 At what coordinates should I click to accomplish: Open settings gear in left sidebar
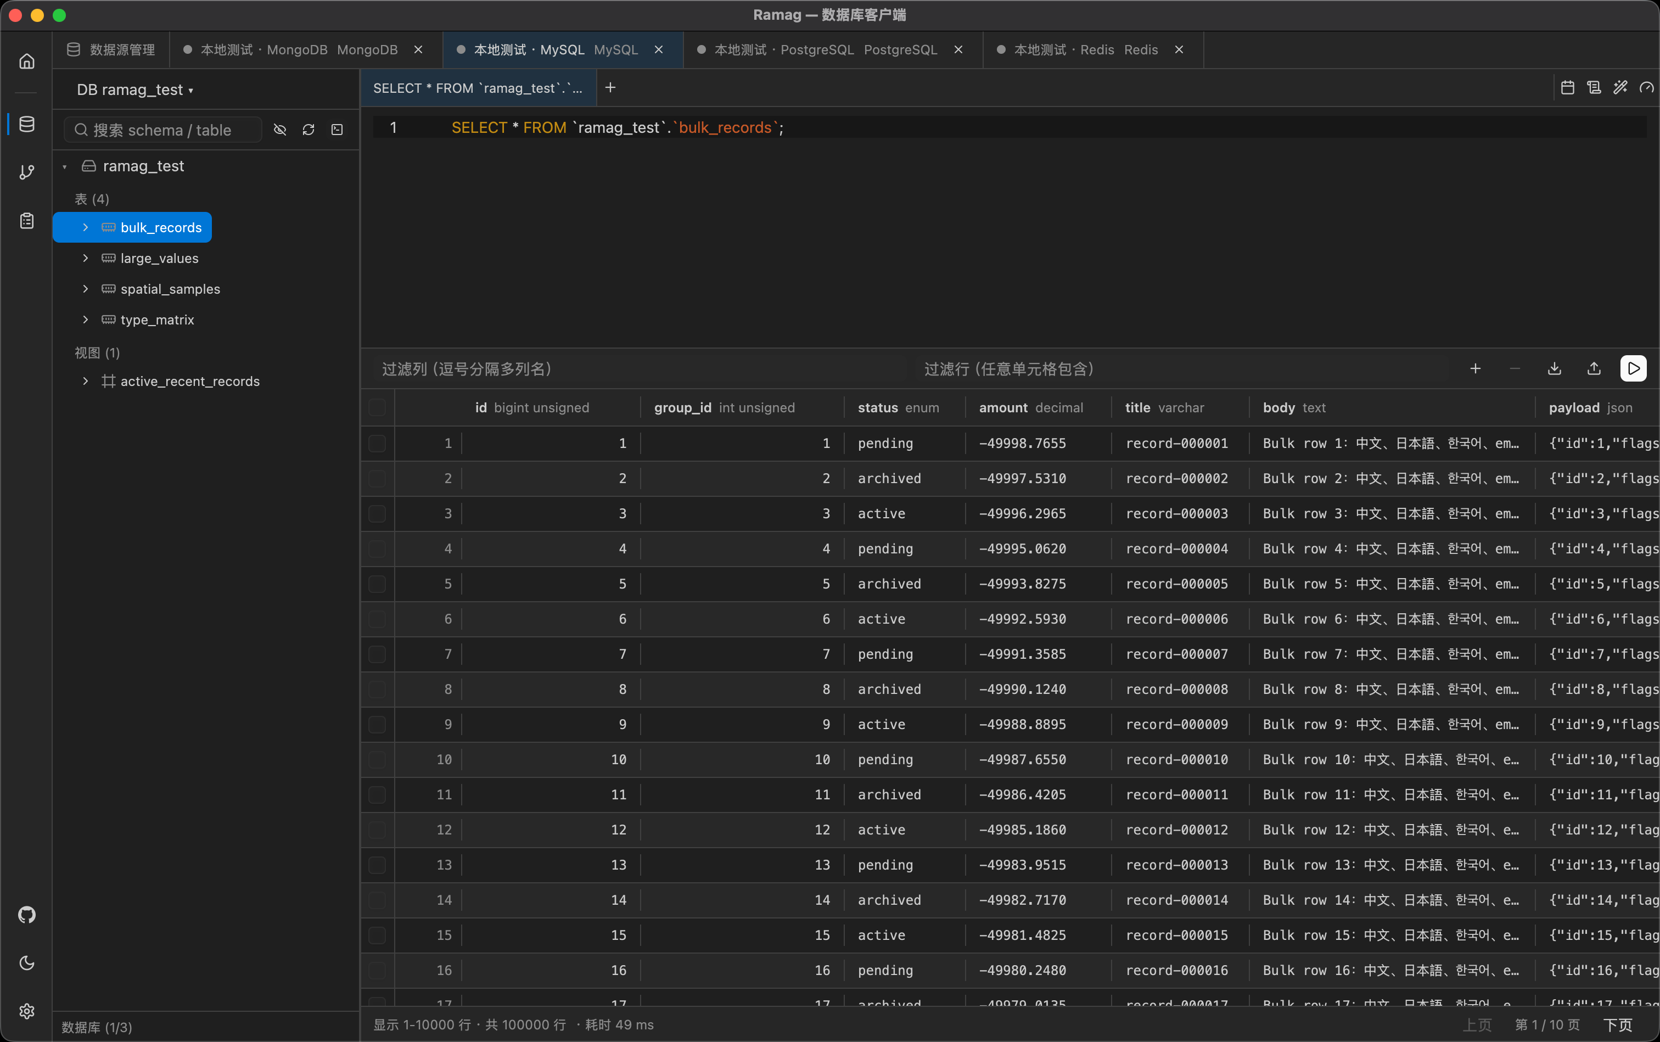click(26, 1011)
